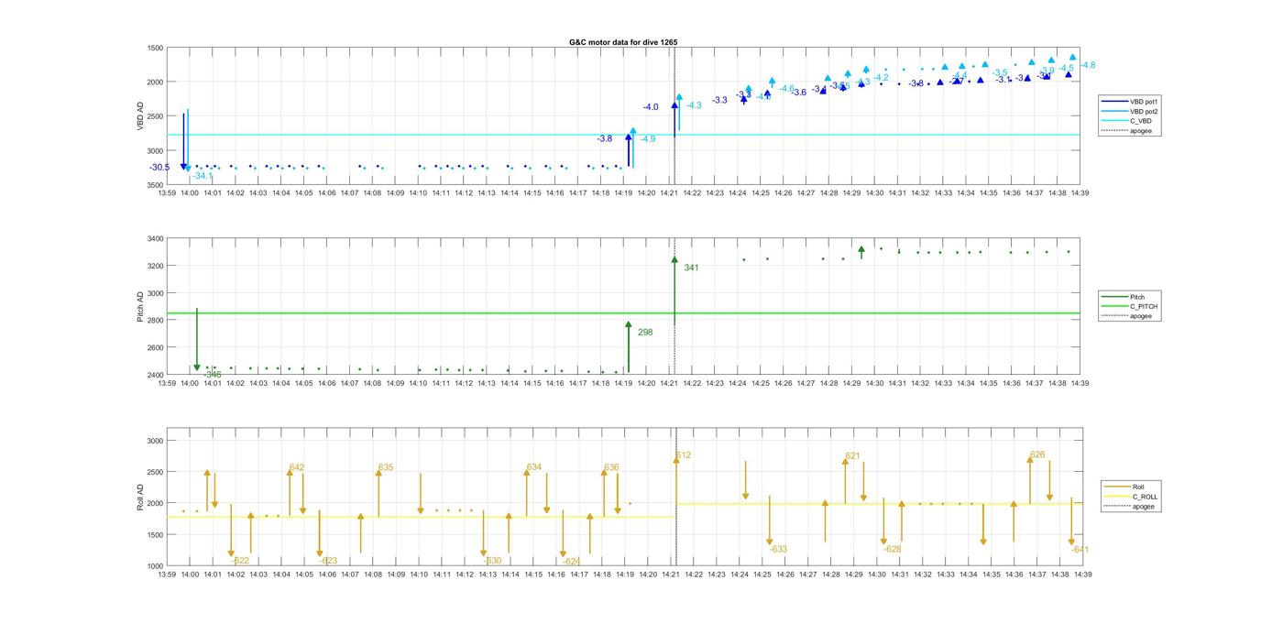
Task: Click the "Pitch AD" y-axis label
Action: [140, 307]
